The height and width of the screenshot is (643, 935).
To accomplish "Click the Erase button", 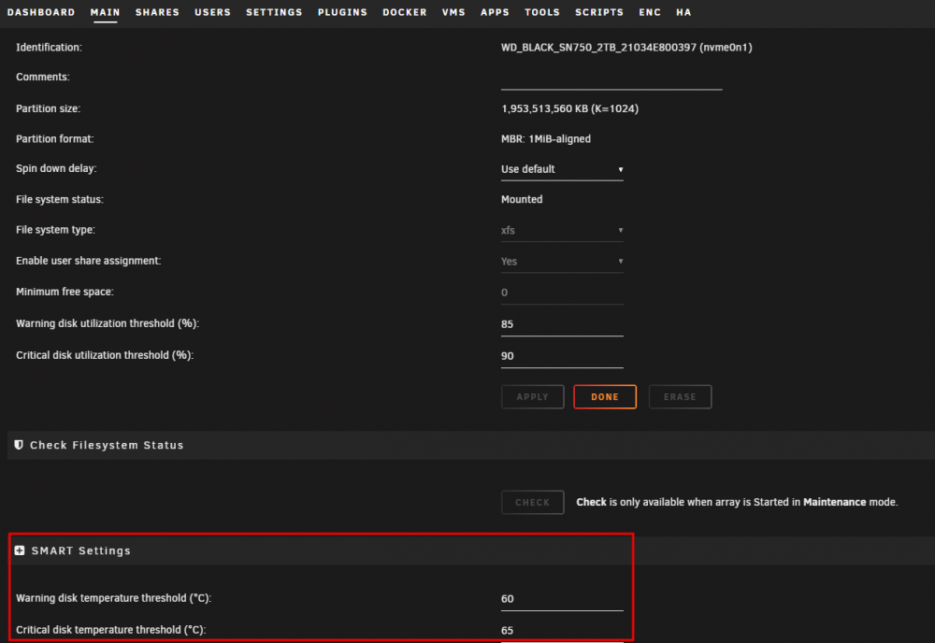I will (680, 397).
